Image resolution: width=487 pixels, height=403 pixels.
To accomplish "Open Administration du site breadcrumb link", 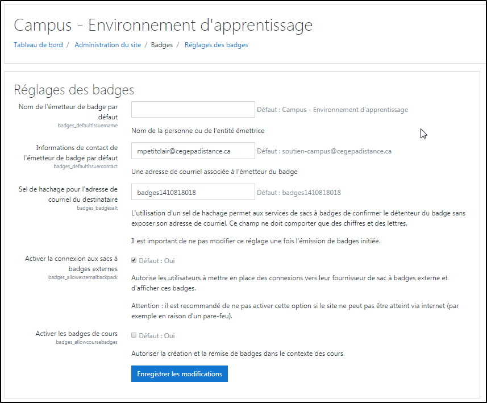I will 107,45.
